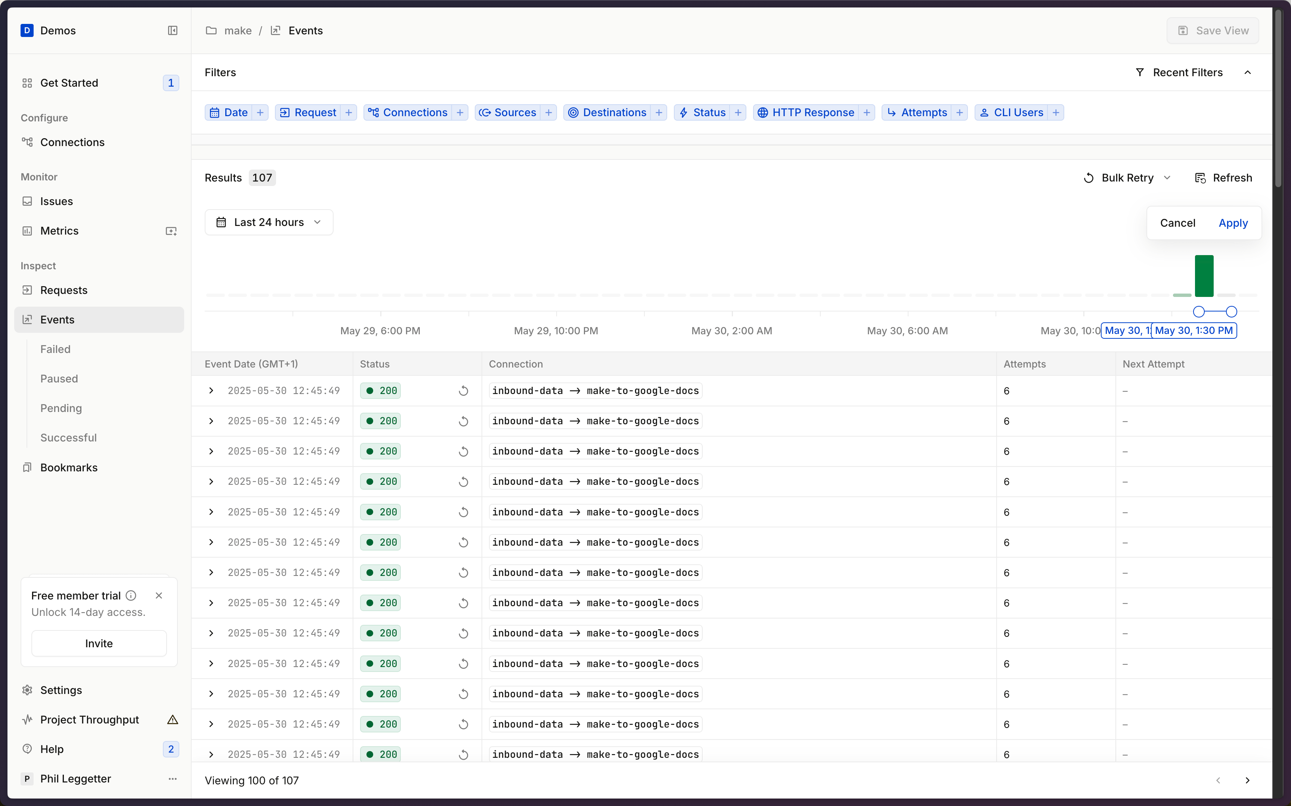Go to the next page of results

(1248, 780)
